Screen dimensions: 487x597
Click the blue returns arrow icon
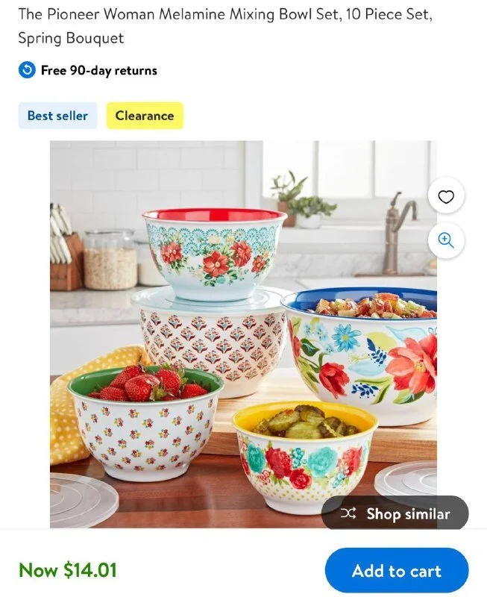27,70
